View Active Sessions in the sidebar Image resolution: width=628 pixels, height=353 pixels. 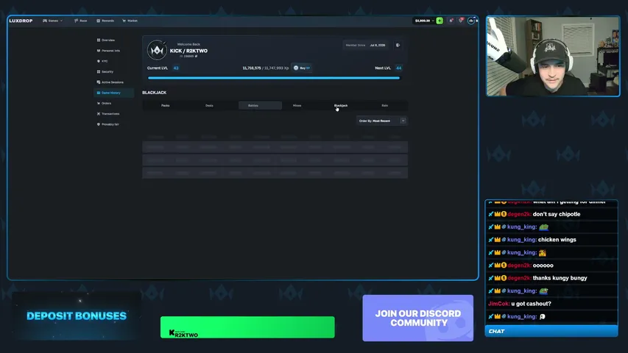point(110,82)
